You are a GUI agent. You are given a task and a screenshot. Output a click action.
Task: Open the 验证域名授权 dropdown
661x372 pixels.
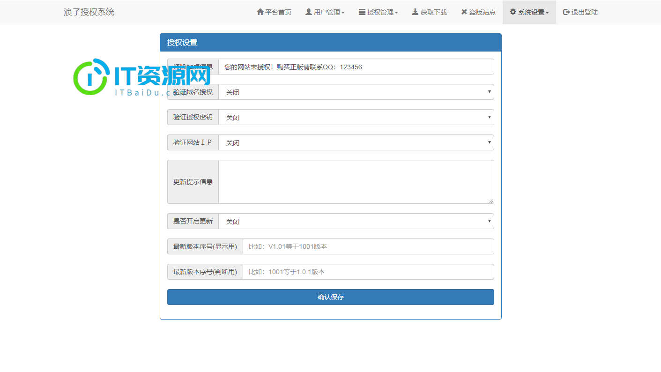tap(356, 92)
